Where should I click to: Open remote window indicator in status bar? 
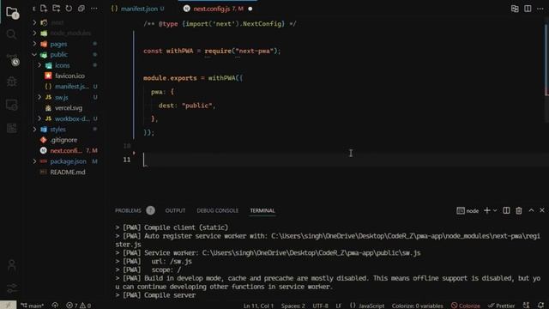(x=8, y=306)
